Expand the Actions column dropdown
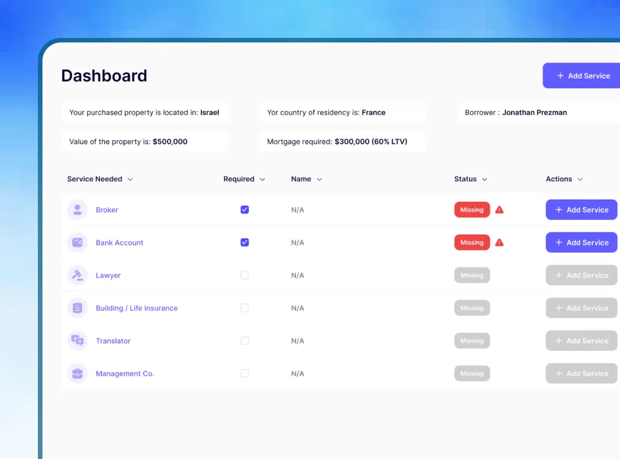This screenshot has width=620, height=459. point(579,179)
